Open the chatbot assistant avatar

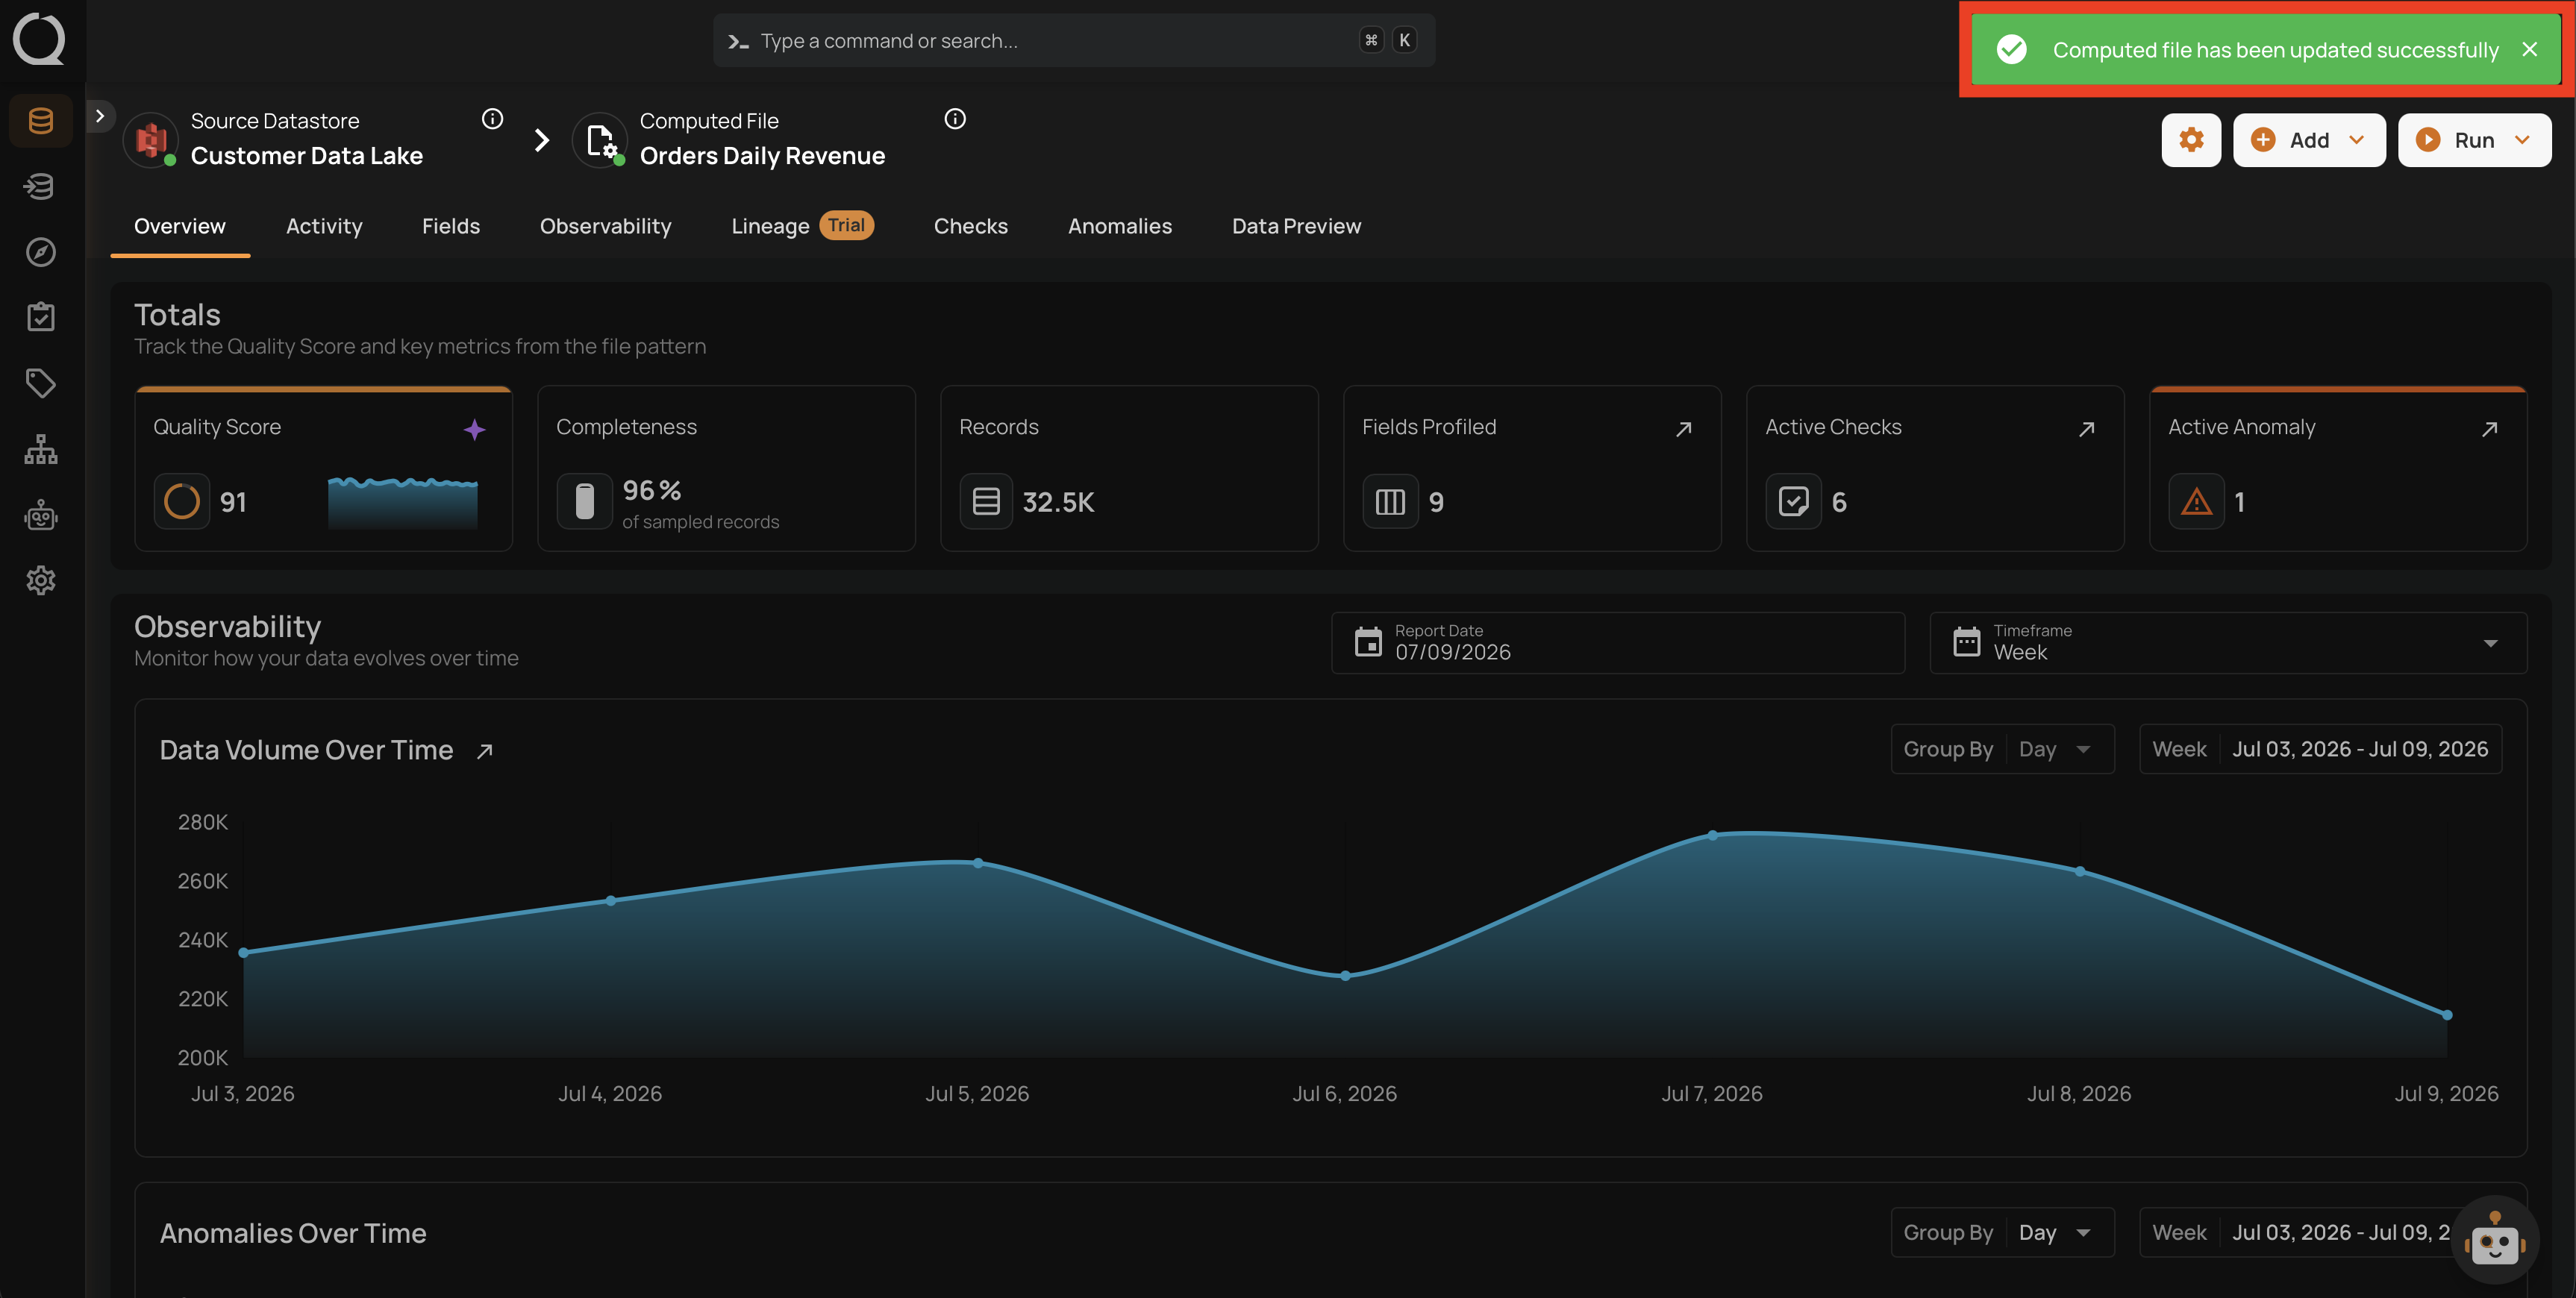pos(2495,1240)
